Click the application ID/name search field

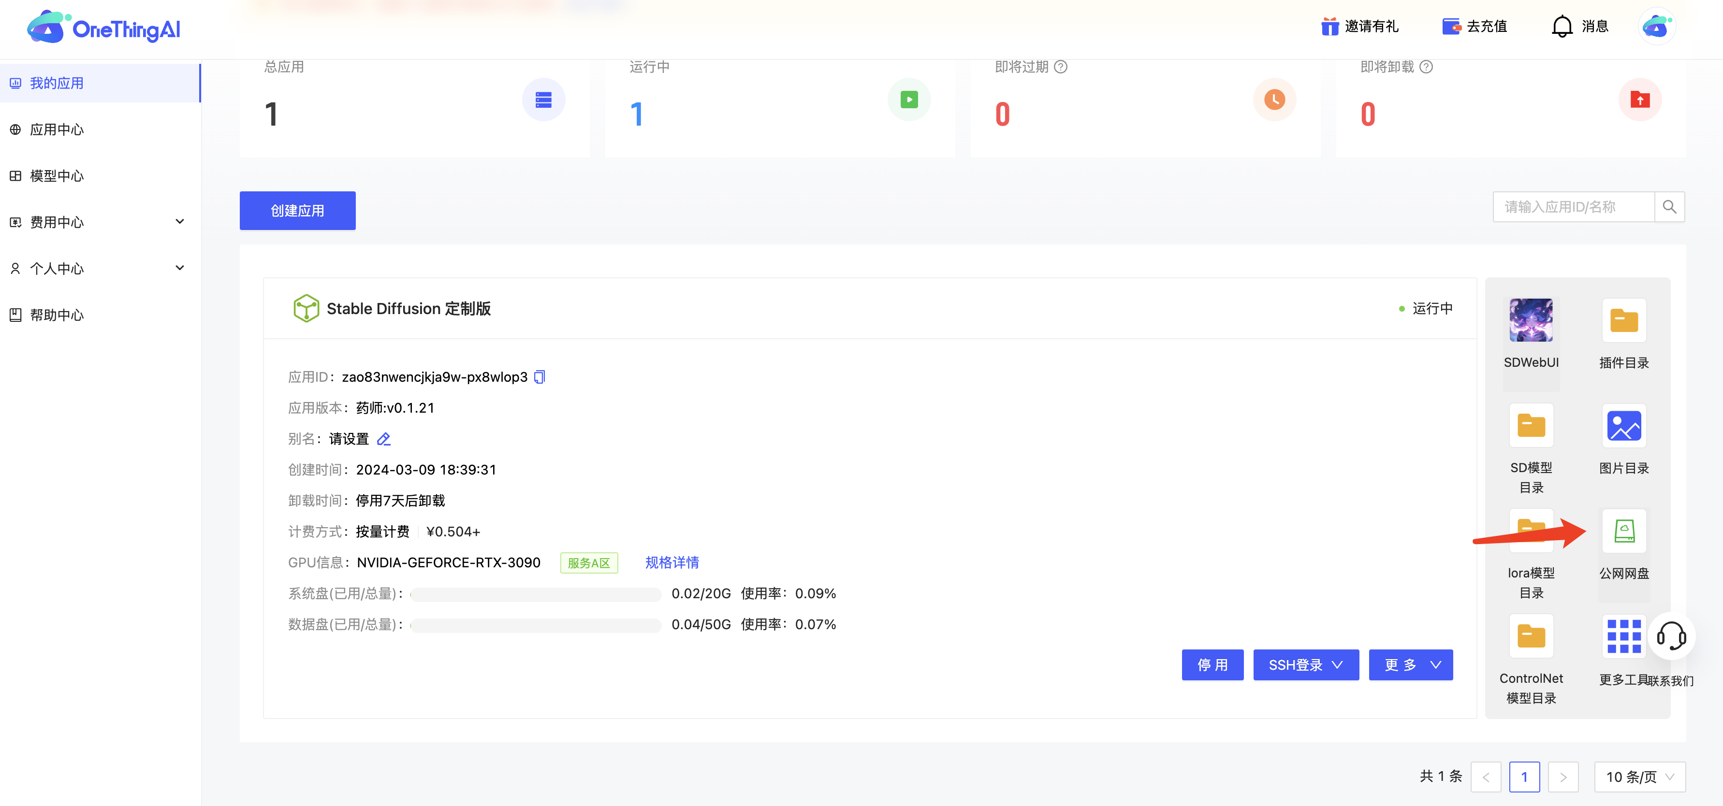(x=1573, y=207)
